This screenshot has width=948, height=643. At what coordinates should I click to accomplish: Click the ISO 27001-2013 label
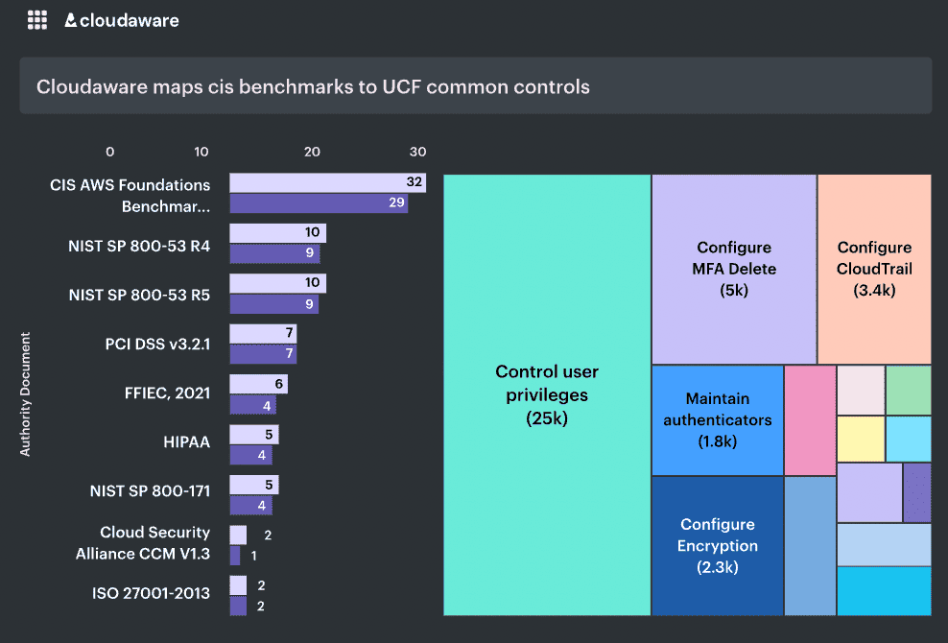151,593
